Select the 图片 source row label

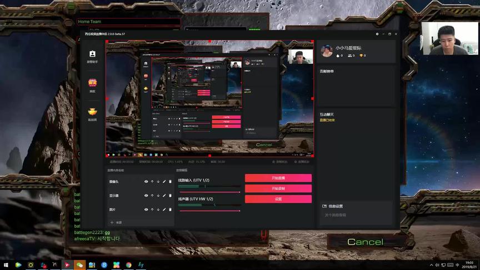pyautogui.click(x=112, y=209)
